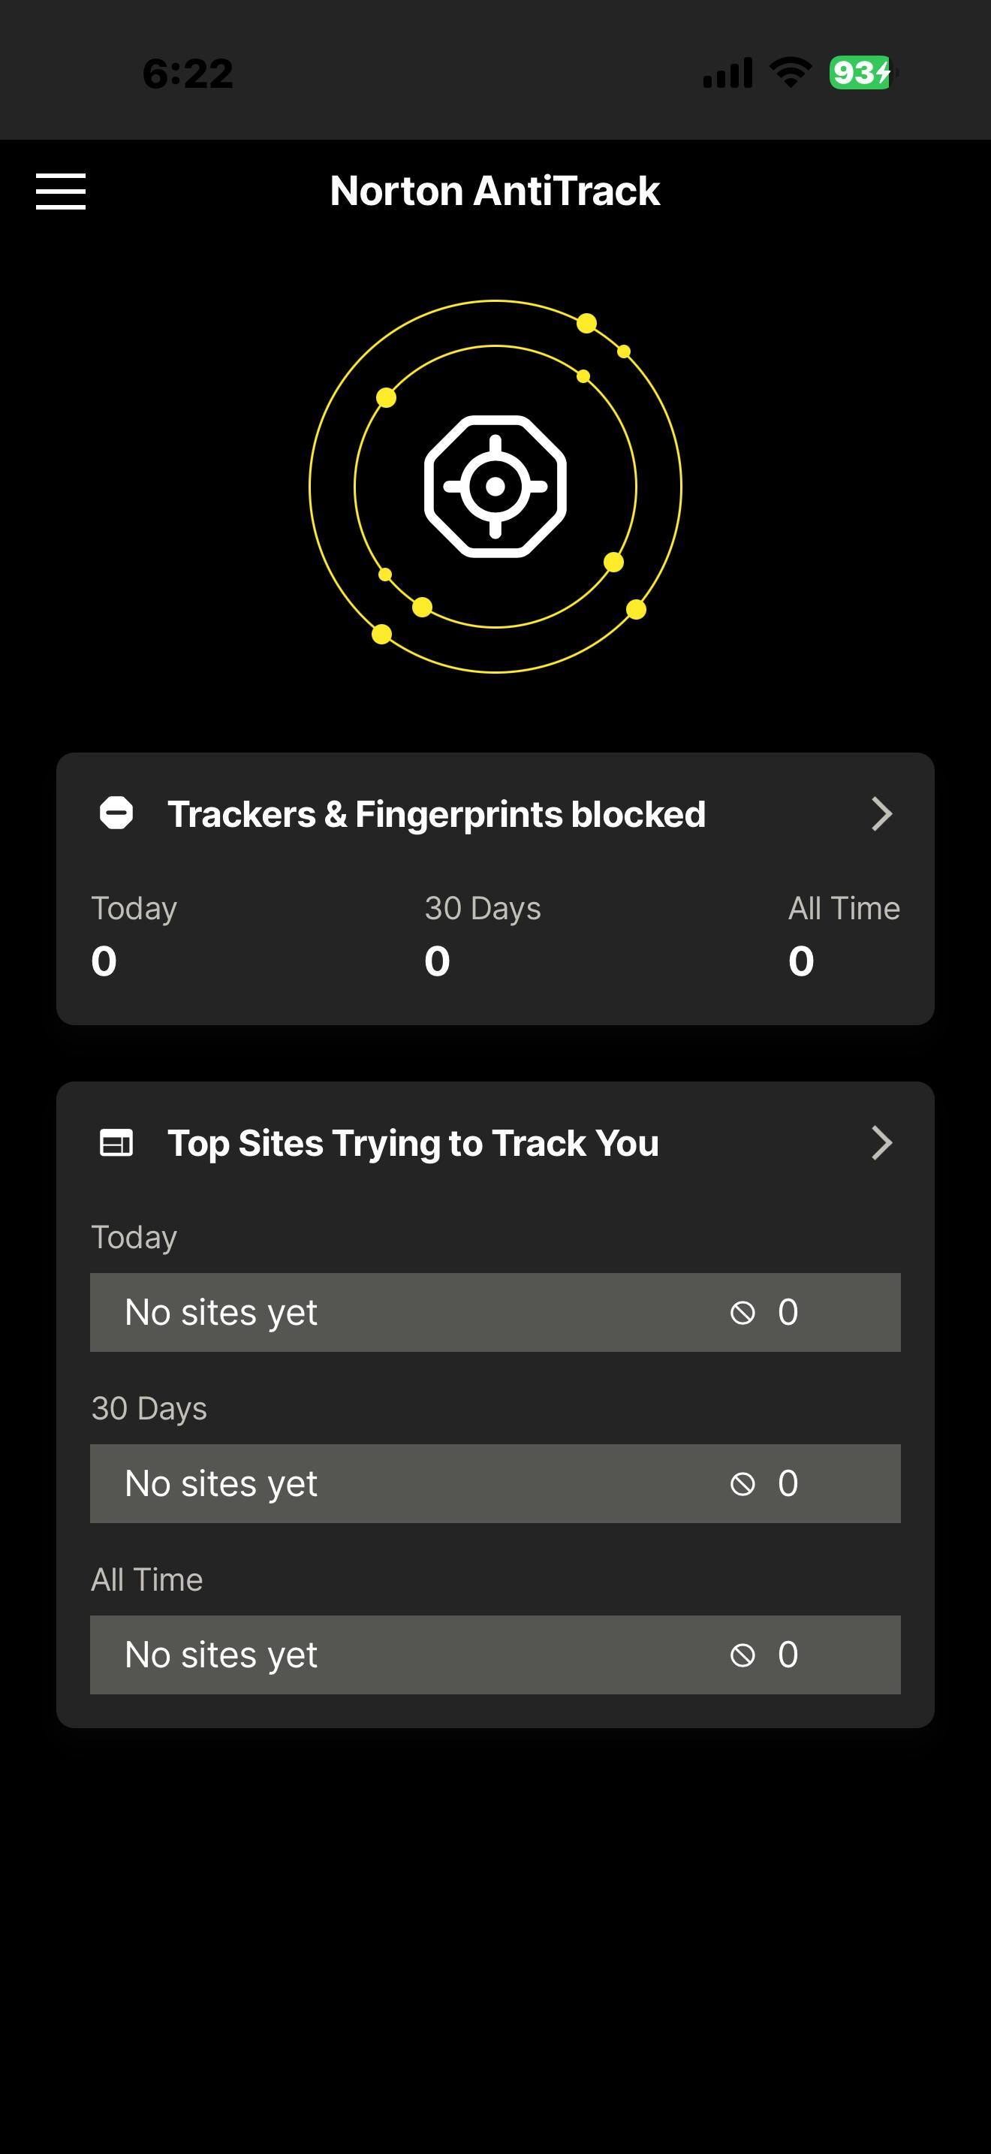Image resolution: width=991 pixels, height=2154 pixels.
Task: Click blocked-count icon in 30 Days sites row
Action: pyautogui.click(x=742, y=1484)
